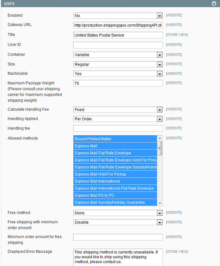The image size is (220, 266).
Task: Click the USPS section title
Action: [x=9, y=4]
